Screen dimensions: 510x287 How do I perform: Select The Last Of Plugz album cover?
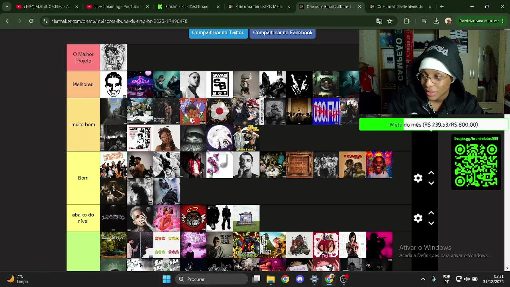(x=273, y=245)
